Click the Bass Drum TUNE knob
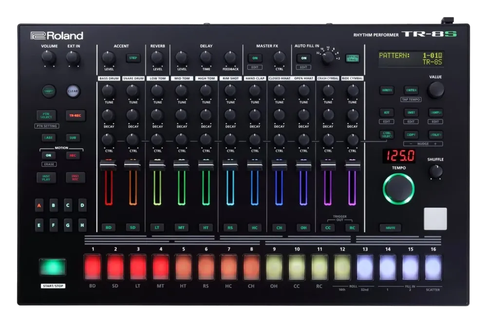 pyautogui.click(x=108, y=90)
